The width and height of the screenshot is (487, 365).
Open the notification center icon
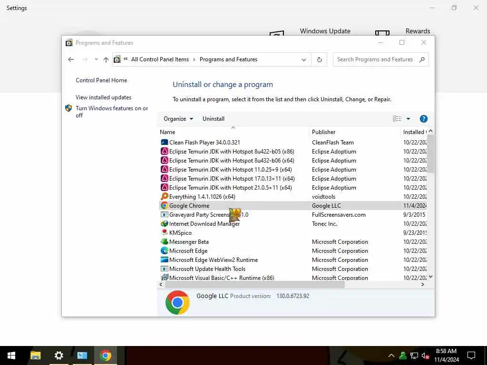click(471, 355)
